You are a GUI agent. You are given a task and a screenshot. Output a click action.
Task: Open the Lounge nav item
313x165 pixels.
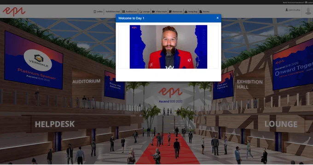tap(145, 11)
